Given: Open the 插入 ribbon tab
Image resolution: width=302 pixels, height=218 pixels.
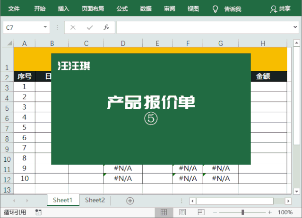Looking at the screenshot, I should pyautogui.click(x=63, y=9).
